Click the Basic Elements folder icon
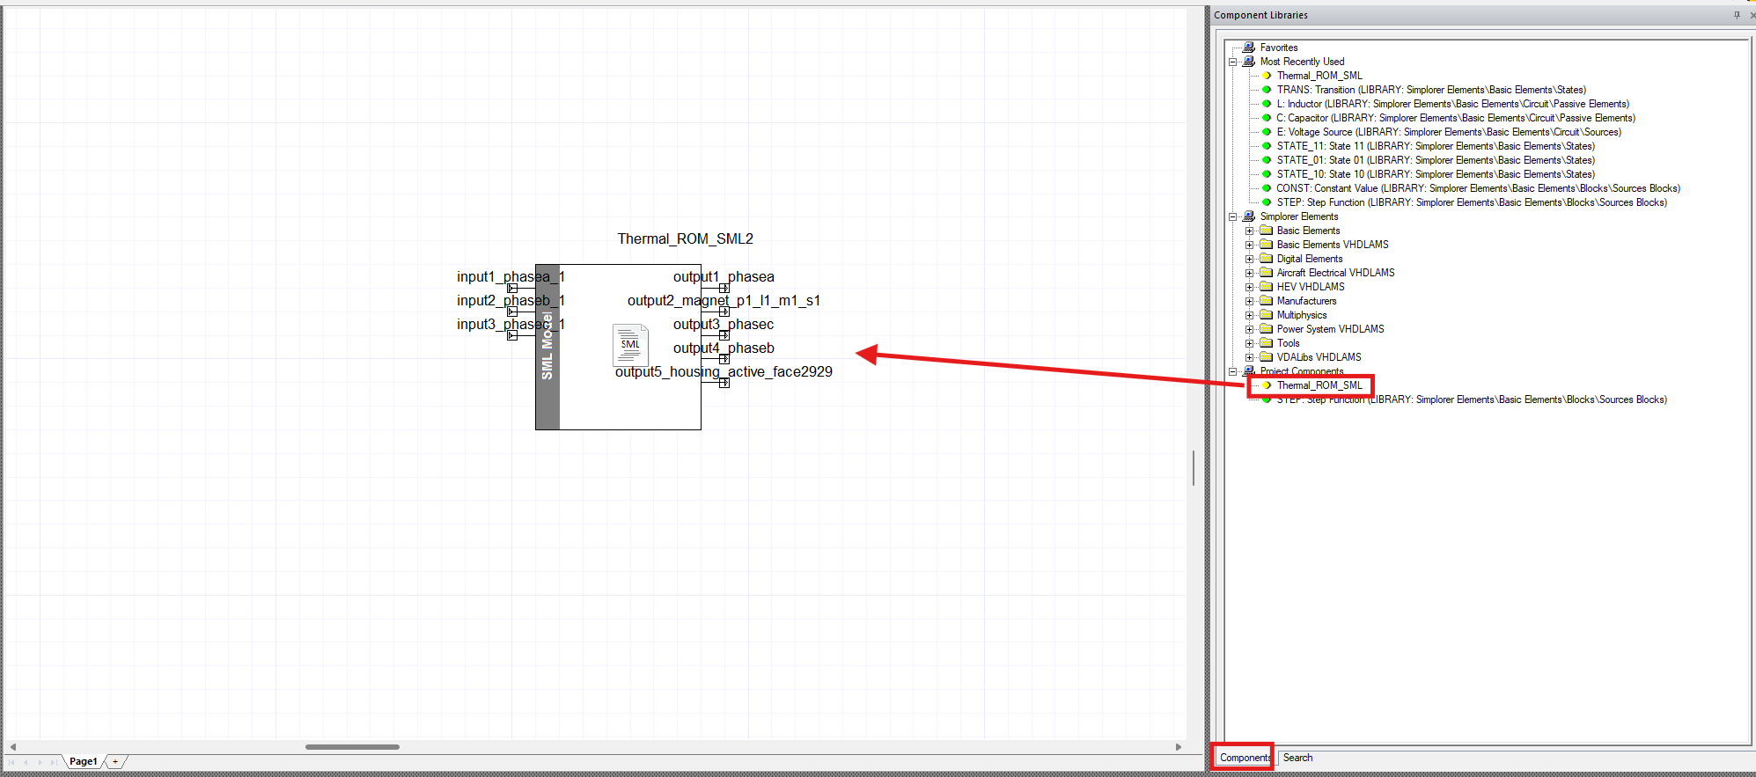This screenshot has height=777, width=1756. tap(1267, 231)
